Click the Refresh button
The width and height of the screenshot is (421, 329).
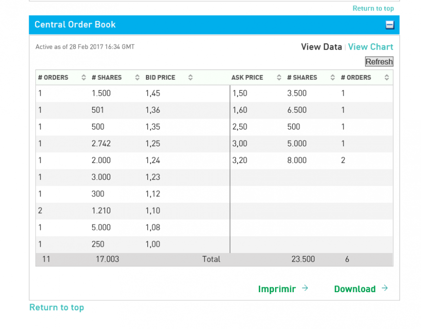point(379,62)
